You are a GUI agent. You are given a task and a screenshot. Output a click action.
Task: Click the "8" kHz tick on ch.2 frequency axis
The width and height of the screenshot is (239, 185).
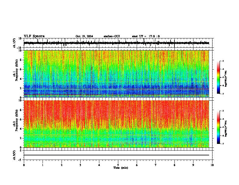pyautogui.click(x=21, y=110)
